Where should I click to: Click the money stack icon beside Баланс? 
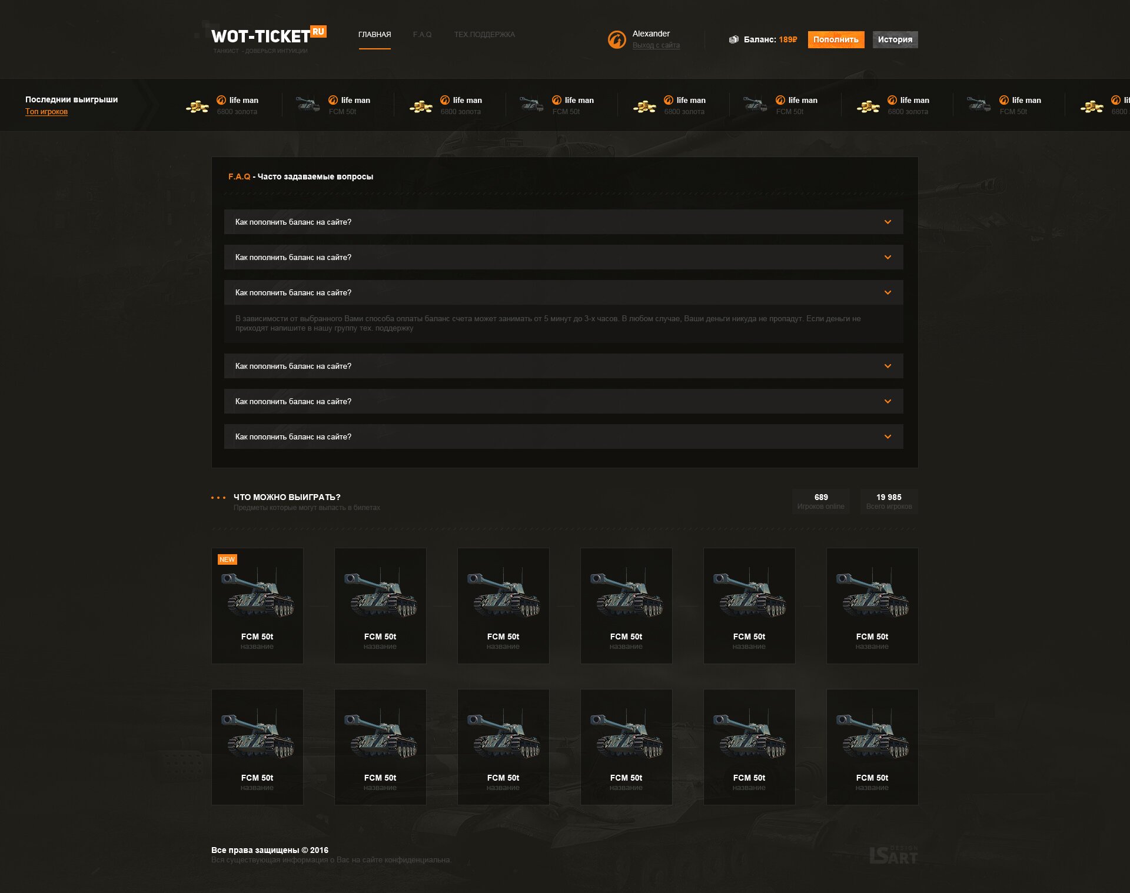733,39
